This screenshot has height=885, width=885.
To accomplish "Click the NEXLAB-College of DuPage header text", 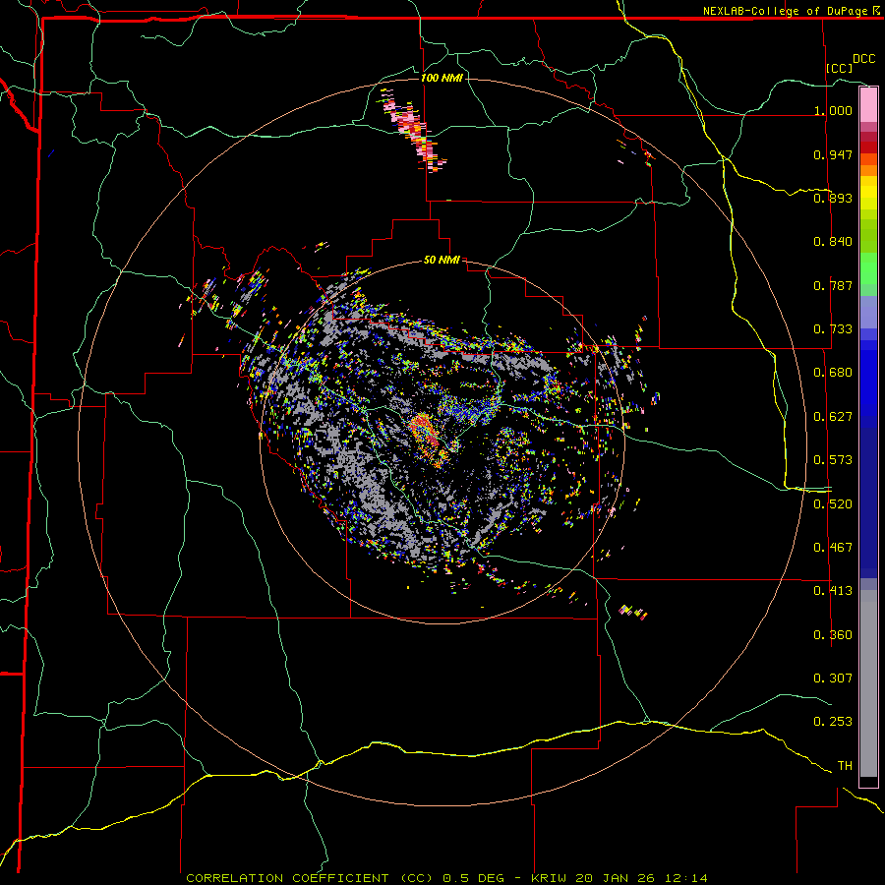I will pos(785,11).
